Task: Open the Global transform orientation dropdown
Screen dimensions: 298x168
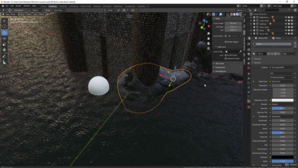Action: [110, 10]
